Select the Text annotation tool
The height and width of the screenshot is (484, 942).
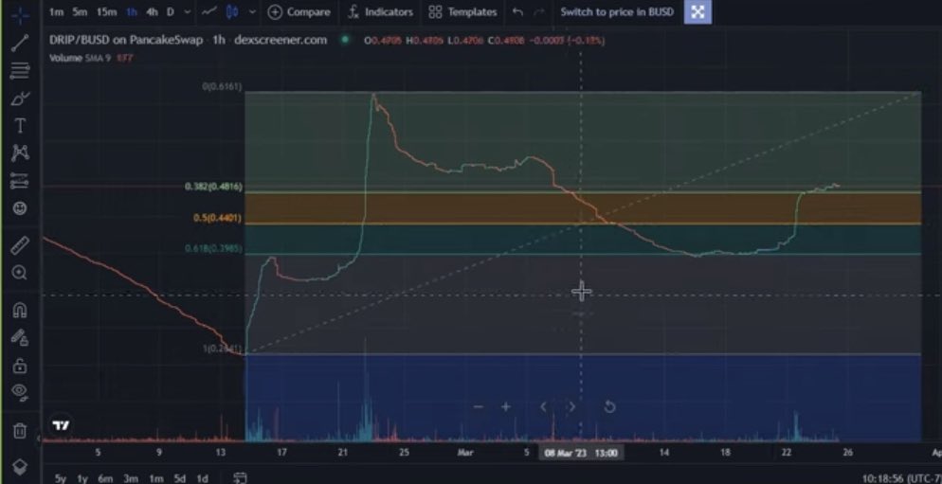(x=20, y=126)
